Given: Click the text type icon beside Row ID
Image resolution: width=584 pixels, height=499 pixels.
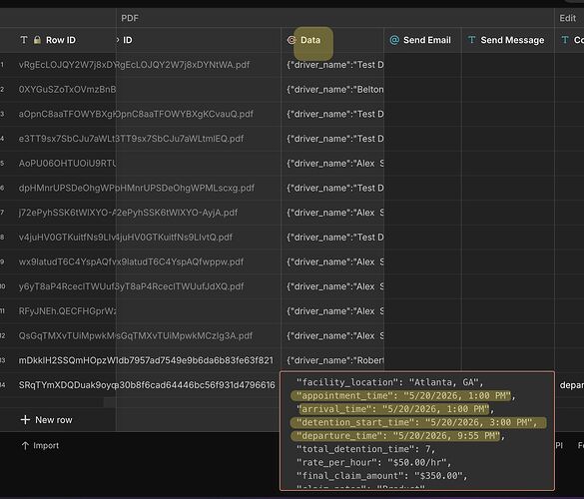Looking at the screenshot, I should point(24,40).
